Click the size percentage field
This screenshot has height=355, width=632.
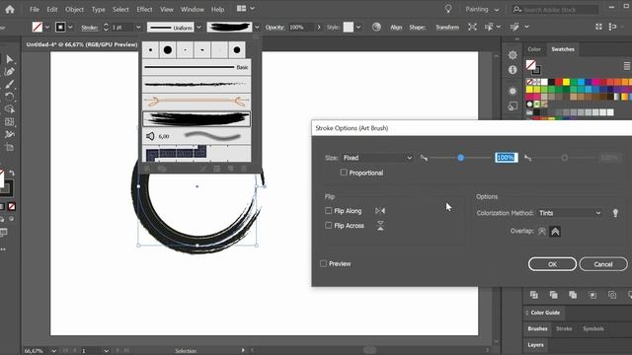click(x=507, y=158)
